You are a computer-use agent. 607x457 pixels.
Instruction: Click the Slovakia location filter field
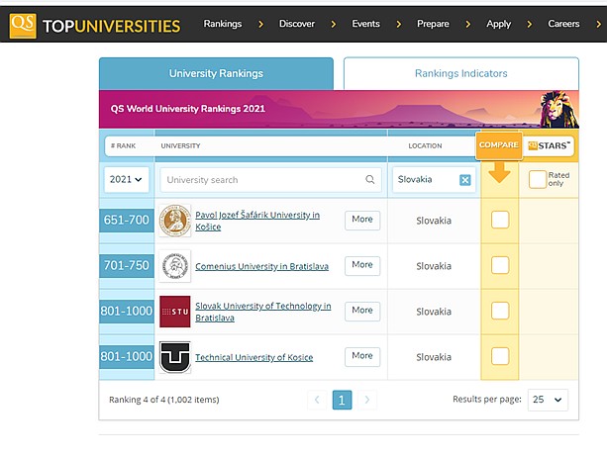[434, 180]
